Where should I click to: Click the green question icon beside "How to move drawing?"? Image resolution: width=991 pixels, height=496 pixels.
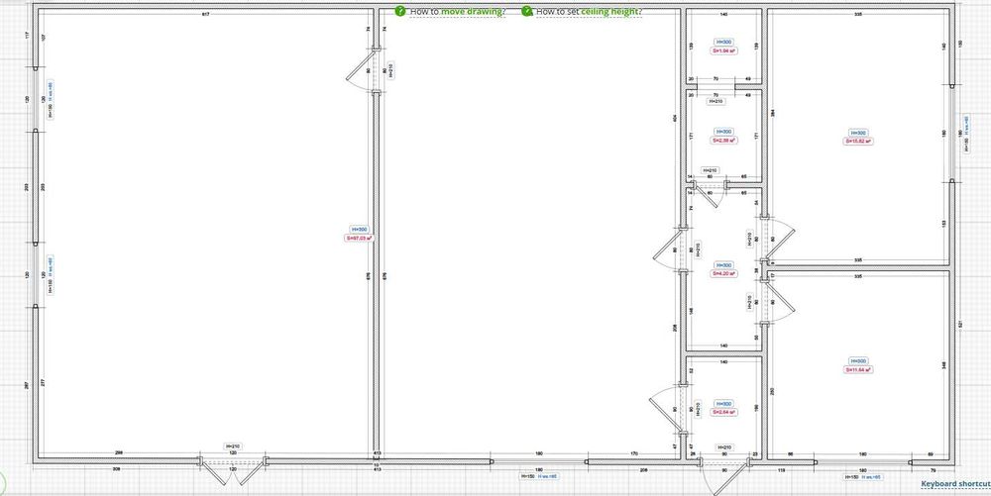(400, 11)
